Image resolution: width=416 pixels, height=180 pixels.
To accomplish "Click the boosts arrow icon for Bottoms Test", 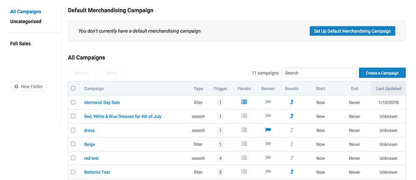I will pos(292,172).
